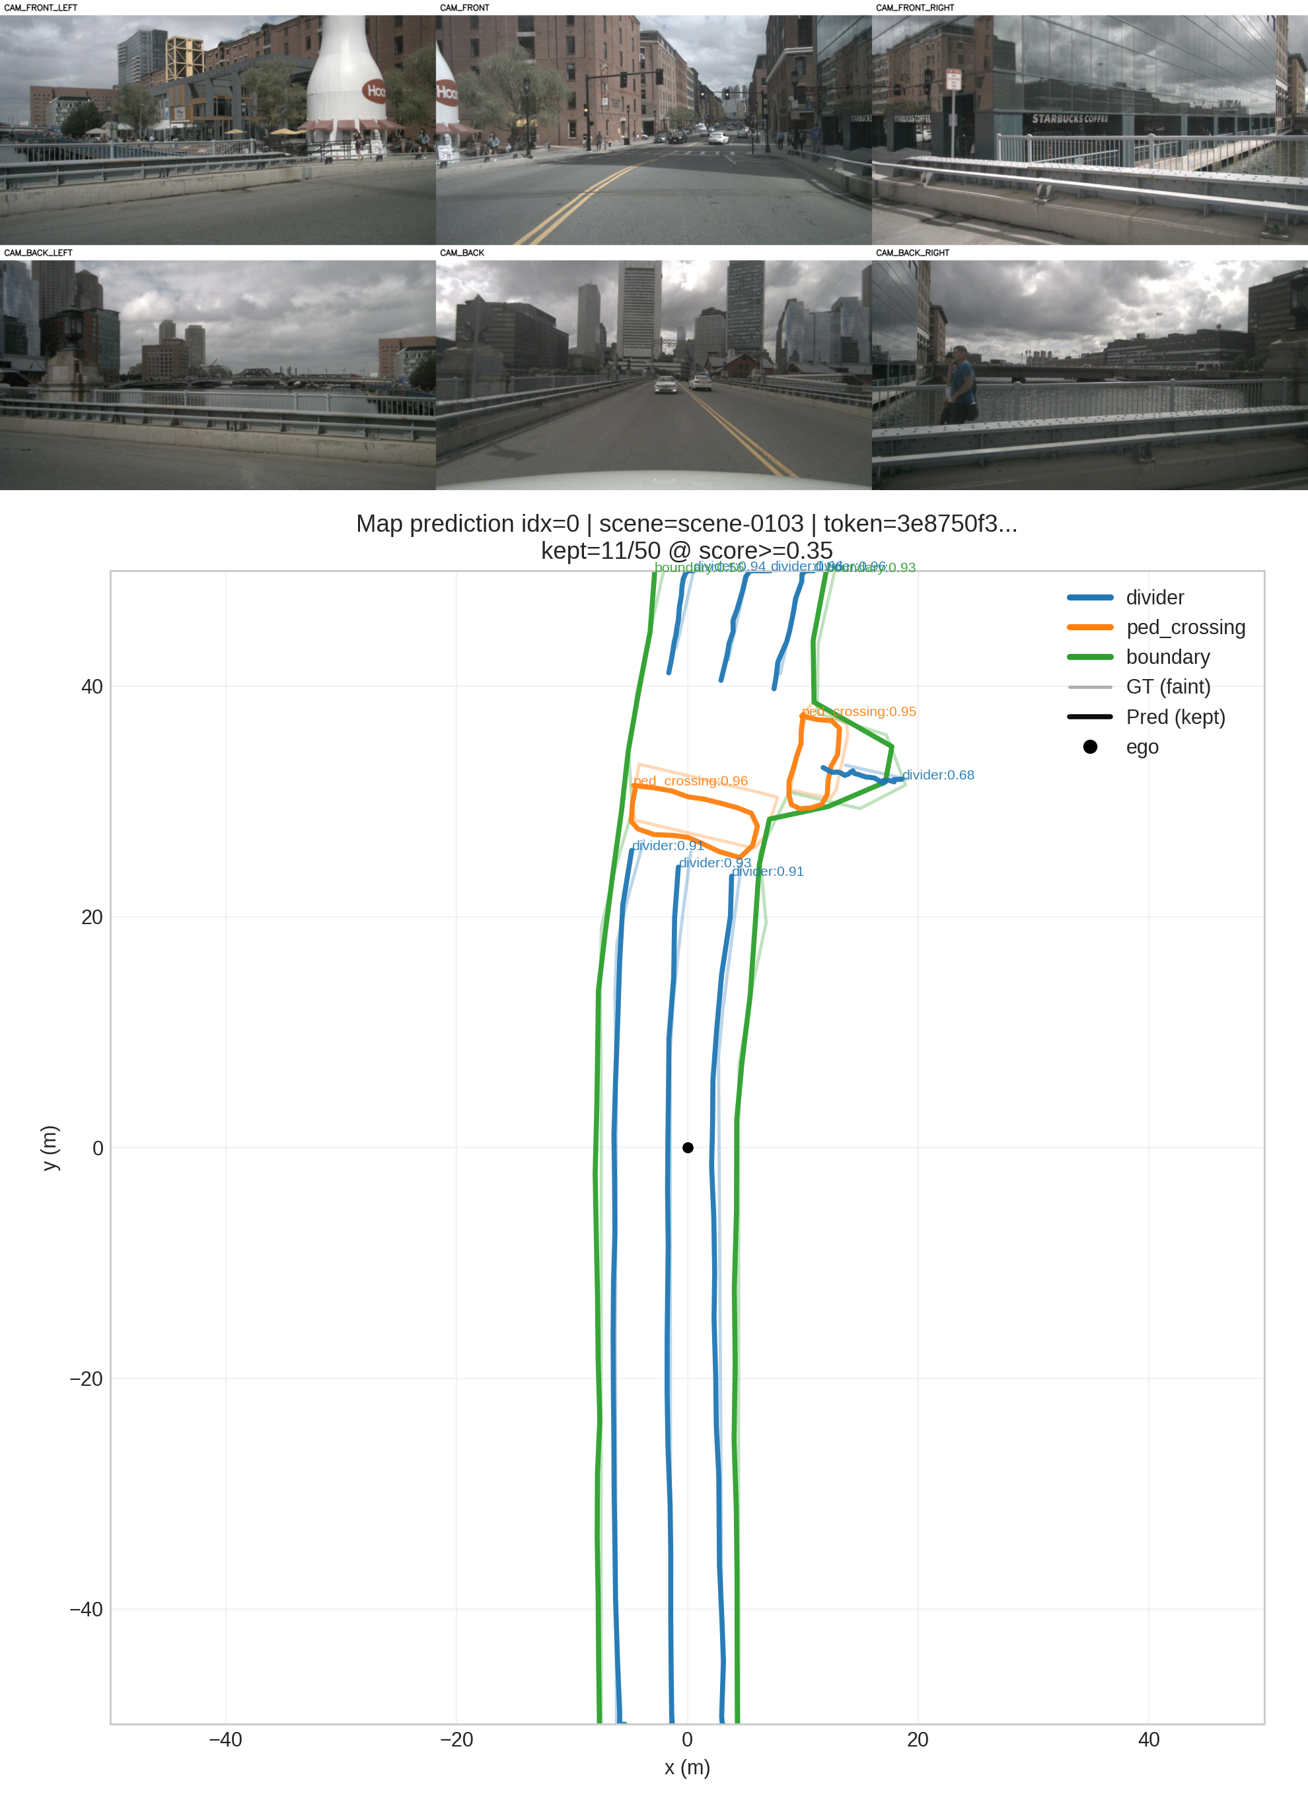Click the CAM_BACK camera image
The width and height of the screenshot is (1308, 1802).
pos(653,375)
